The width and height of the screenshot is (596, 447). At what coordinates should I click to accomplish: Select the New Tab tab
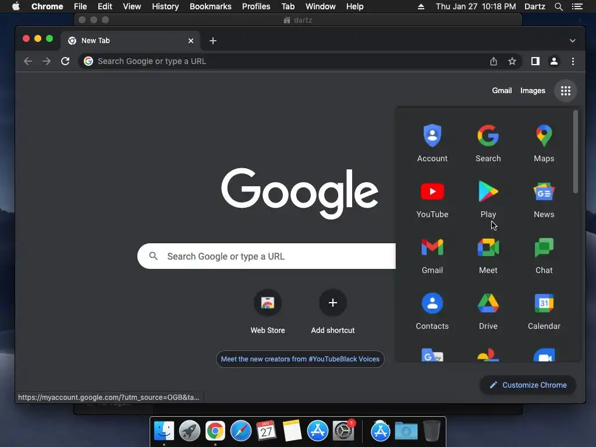point(130,41)
